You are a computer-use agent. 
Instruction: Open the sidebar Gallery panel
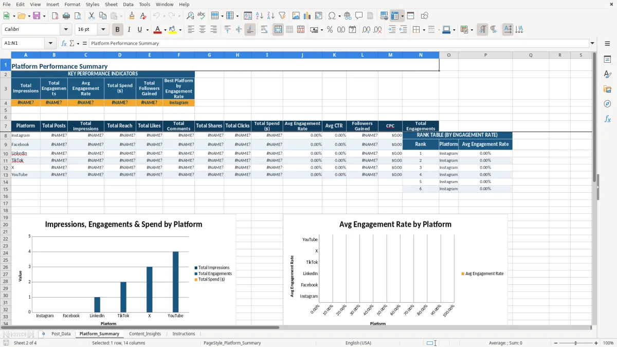click(x=607, y=89)
